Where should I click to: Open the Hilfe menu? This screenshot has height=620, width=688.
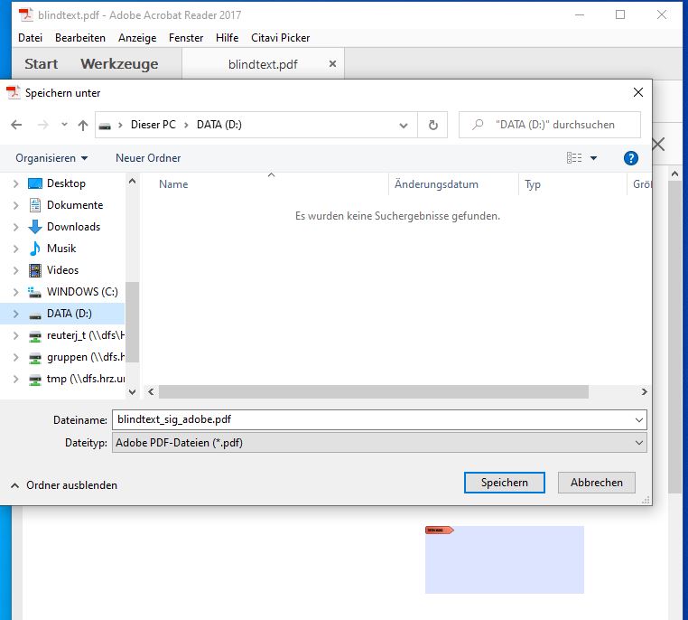point(227,38)
